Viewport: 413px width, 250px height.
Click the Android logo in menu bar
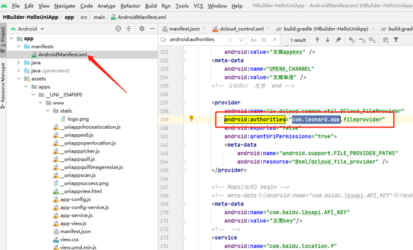click(x=4, y=6)
